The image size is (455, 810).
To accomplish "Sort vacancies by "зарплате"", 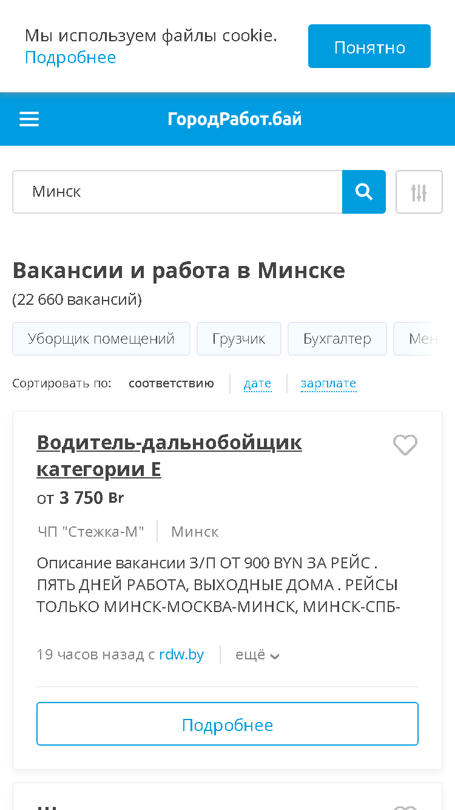I will coord(328,384).
